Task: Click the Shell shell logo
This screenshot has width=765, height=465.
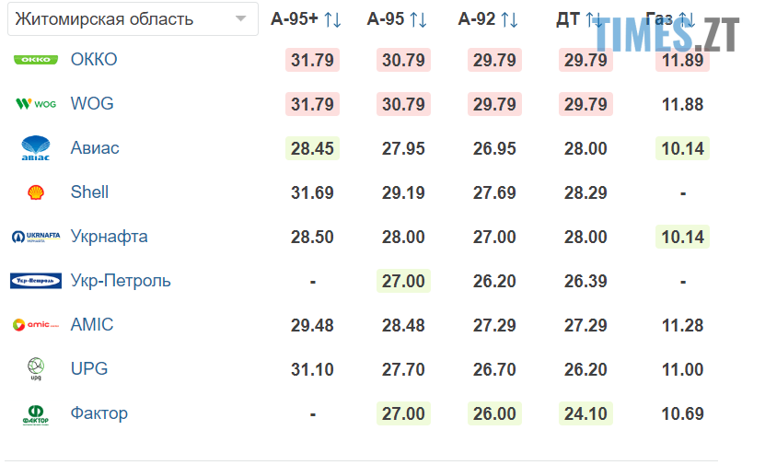Action: coord(36,192)
